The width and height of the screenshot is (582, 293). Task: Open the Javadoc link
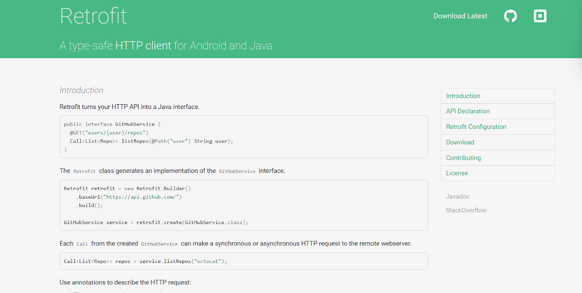coord(458,196)
